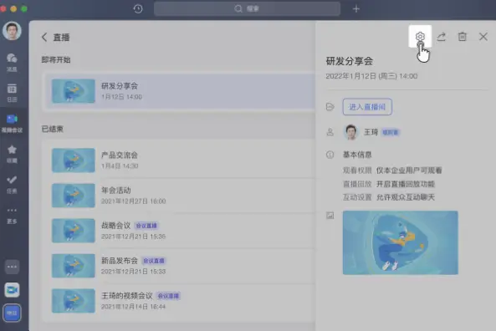Image resolution: width=496 pixels, height=331 pixels.
Task: Open 更多 in the sidebar
Action: [12, 216]
